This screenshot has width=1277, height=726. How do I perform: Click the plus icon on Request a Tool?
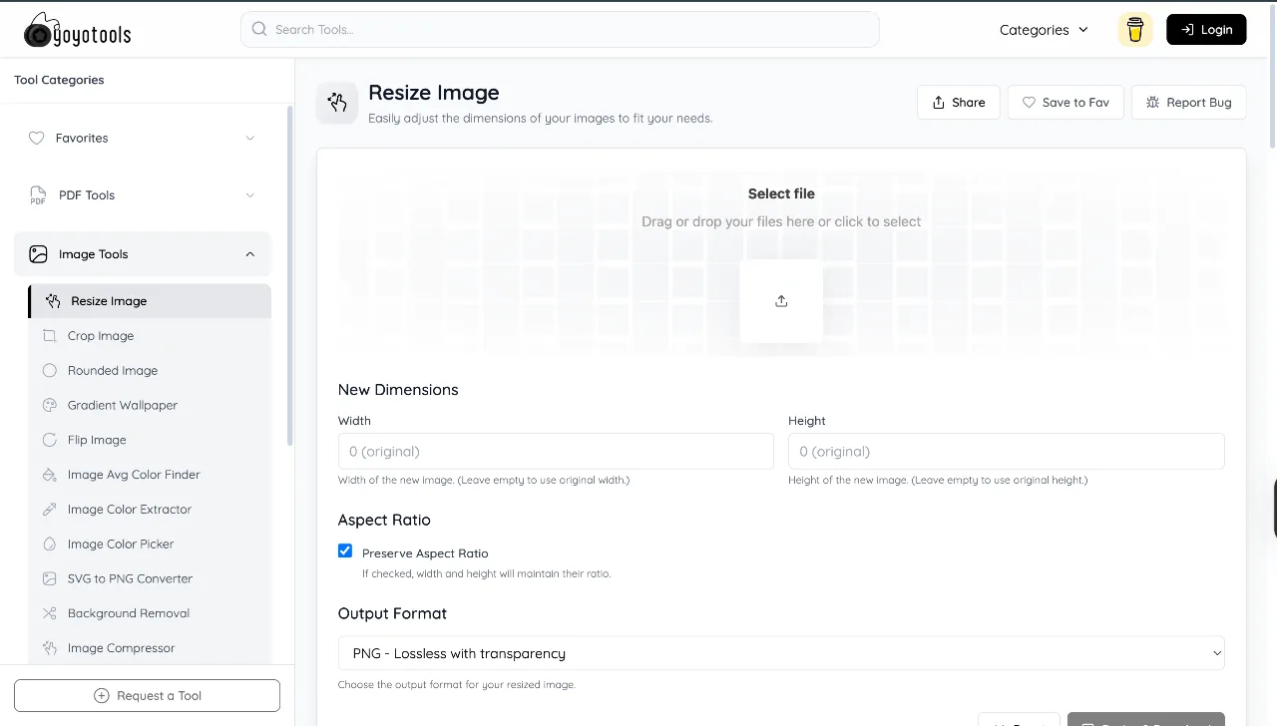[101, 696]
